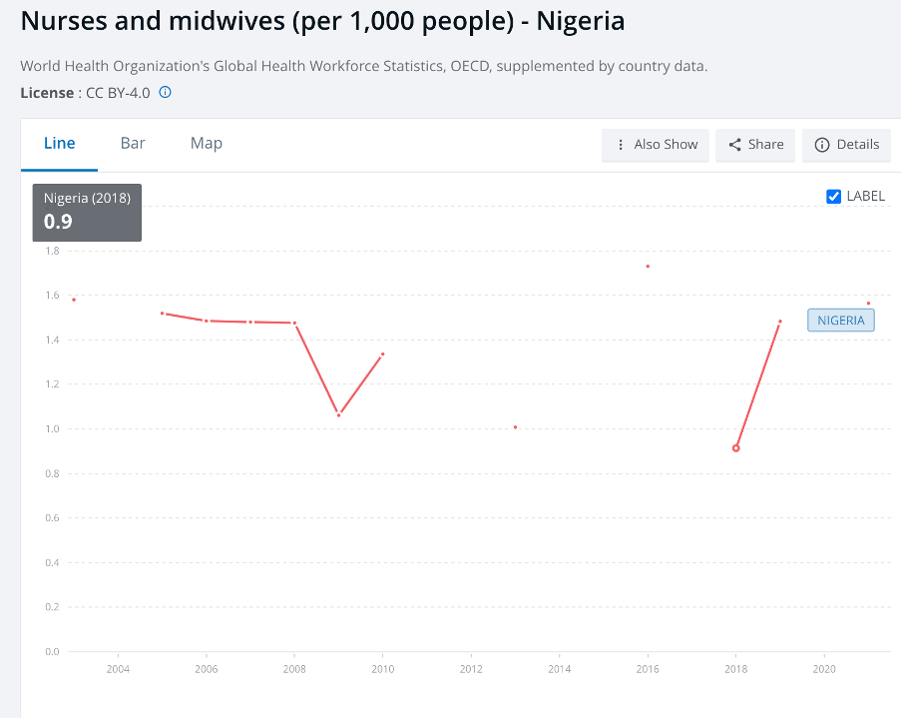This screenshot has height=719, width=902.
Task: Open the Details panel
Action: [x=846, y=145]
